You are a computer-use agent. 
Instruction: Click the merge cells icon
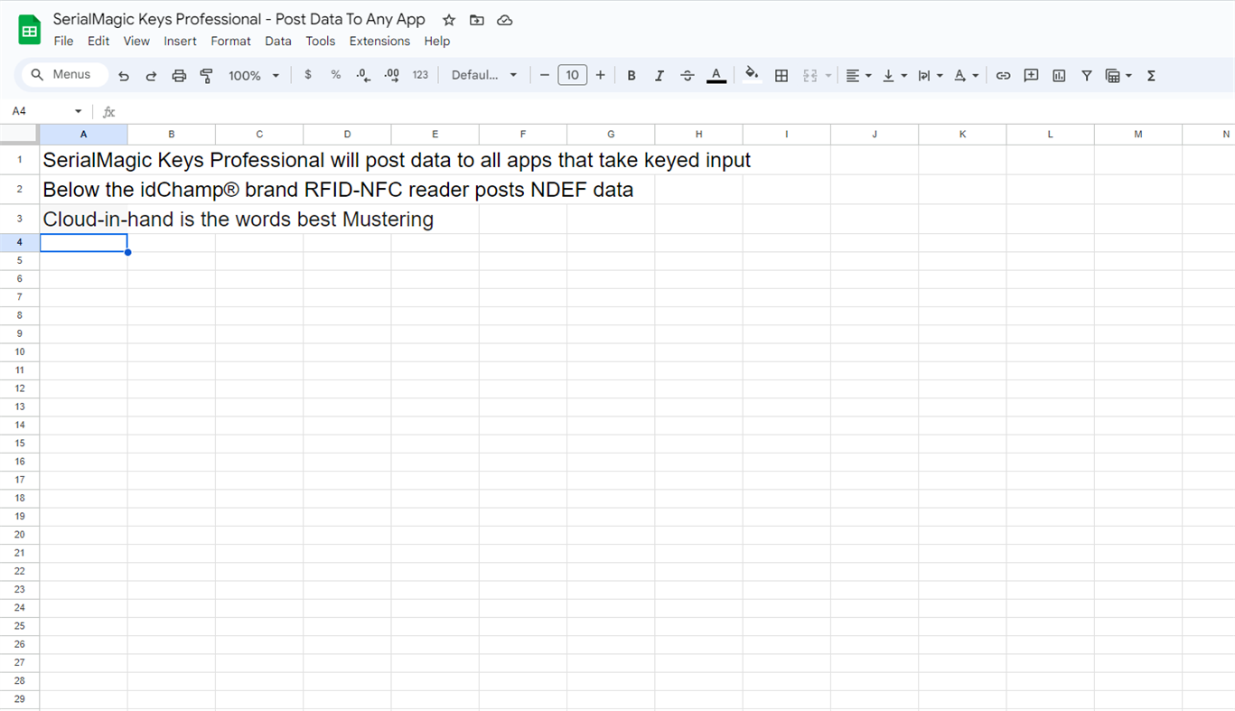[x=809, y=76]
